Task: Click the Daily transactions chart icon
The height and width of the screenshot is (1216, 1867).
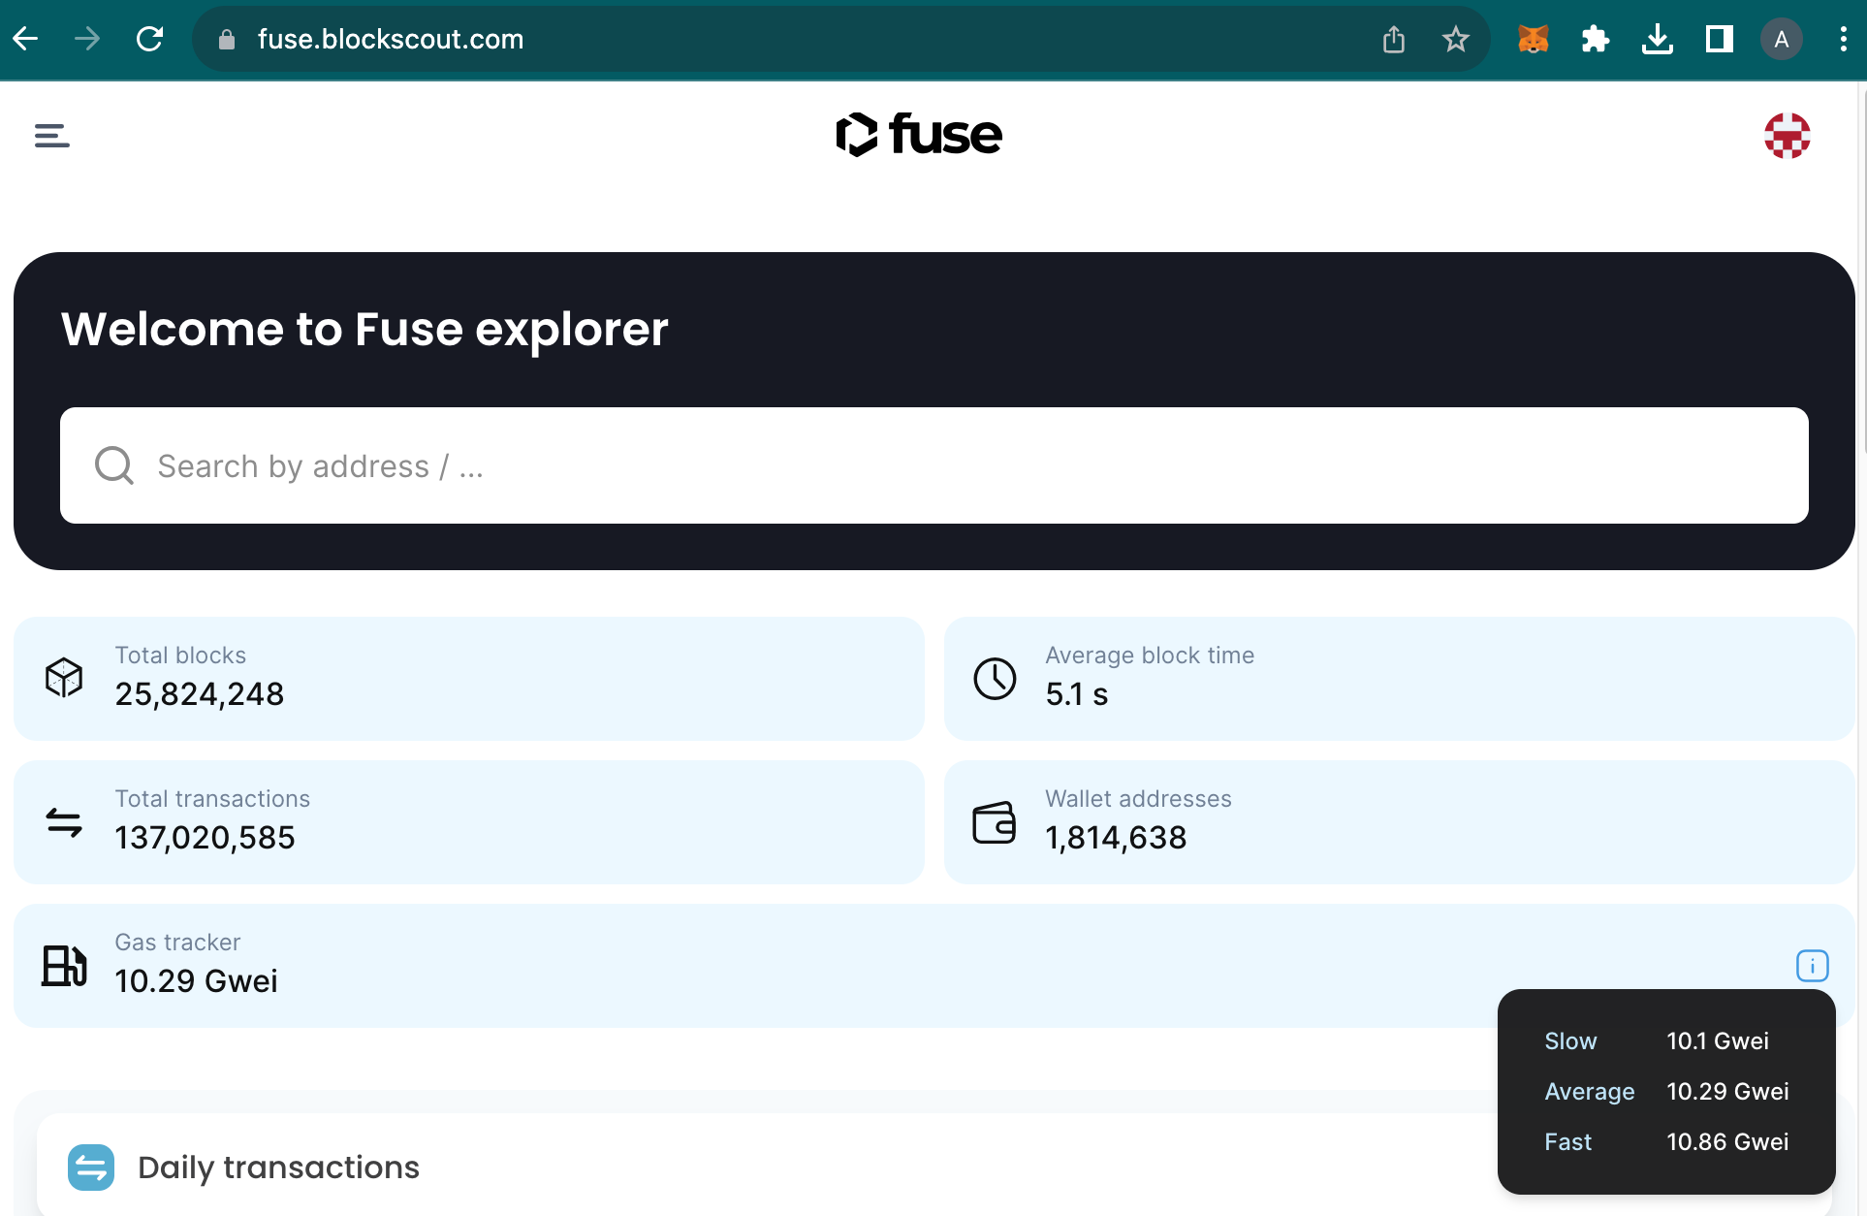Action: coord(91,1168)
